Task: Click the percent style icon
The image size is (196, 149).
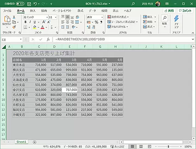Action: pos(96,22)
